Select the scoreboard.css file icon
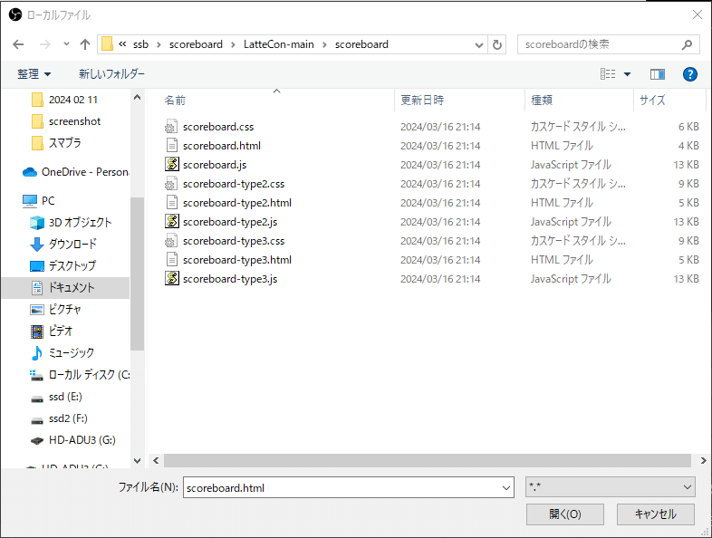The image size is (712, 538). click(171, 127)
